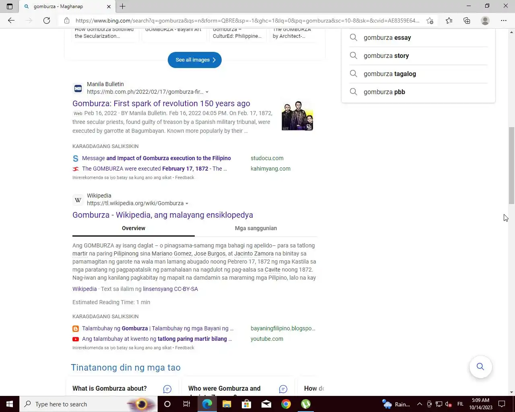Click the page vertical scrollbar thumb
This screenshot has width=515, height=412.
[x=511, y=165]
